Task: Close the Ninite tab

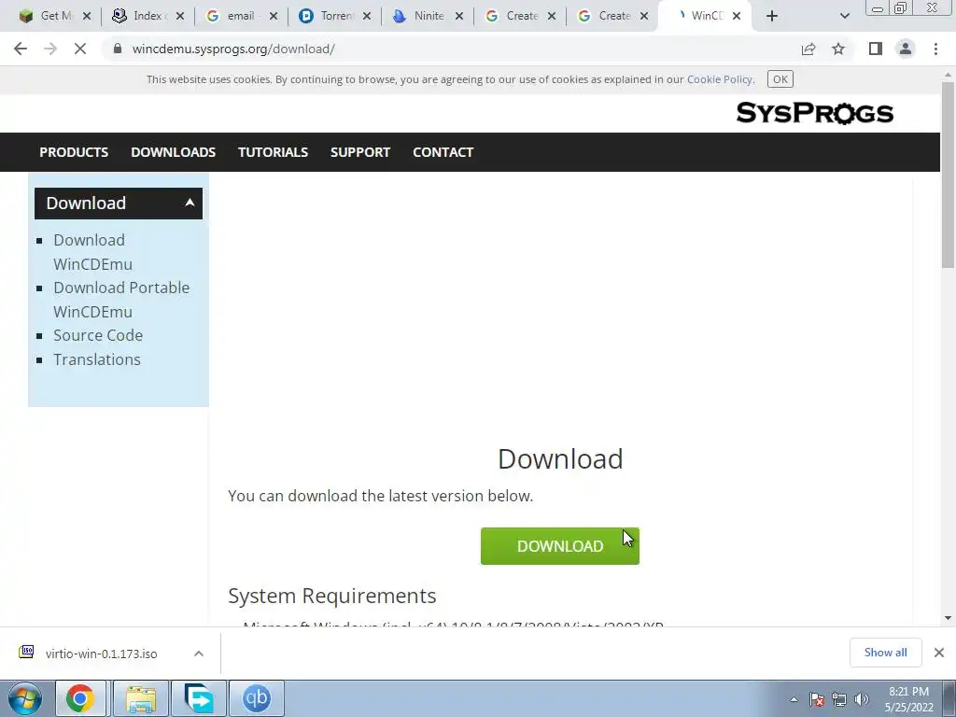Action: (x=459, y=16)
